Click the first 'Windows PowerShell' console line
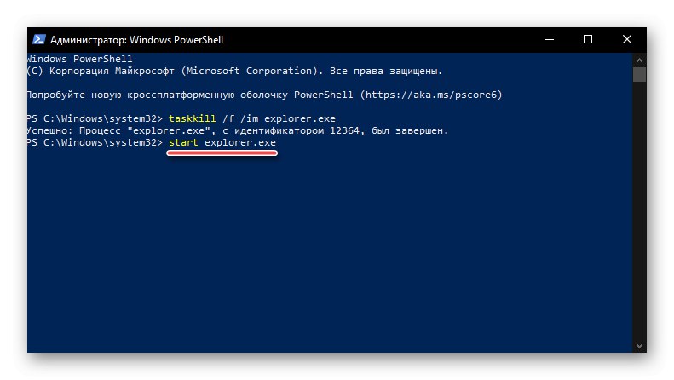The width and height of the screenshot is (674, 380). tap(74, 59)
